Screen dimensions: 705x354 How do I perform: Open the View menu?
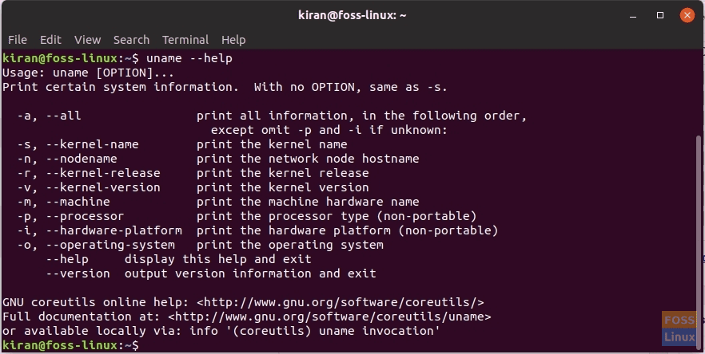[x=88, y=39]
